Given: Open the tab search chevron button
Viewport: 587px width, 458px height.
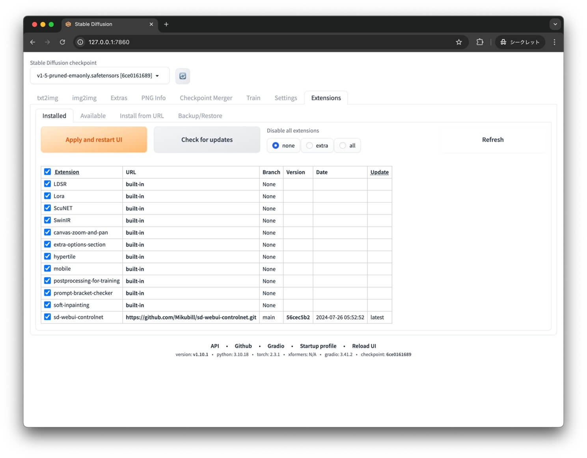Looking at the screenshot, I should 555,24.
